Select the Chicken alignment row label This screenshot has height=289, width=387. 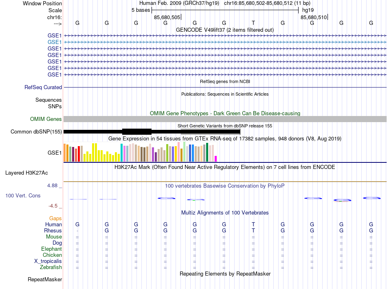tap(52, 255)
